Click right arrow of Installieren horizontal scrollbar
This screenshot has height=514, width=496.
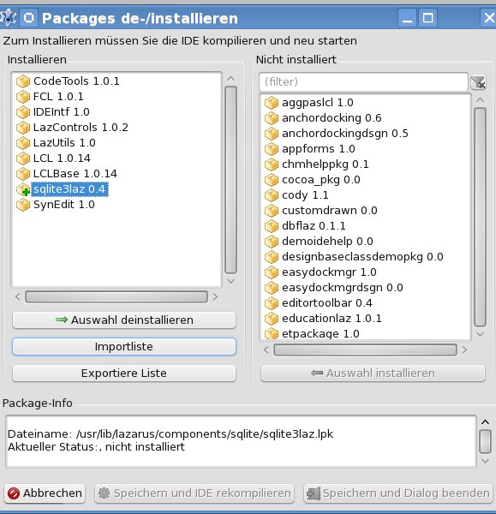click(215, 297)
